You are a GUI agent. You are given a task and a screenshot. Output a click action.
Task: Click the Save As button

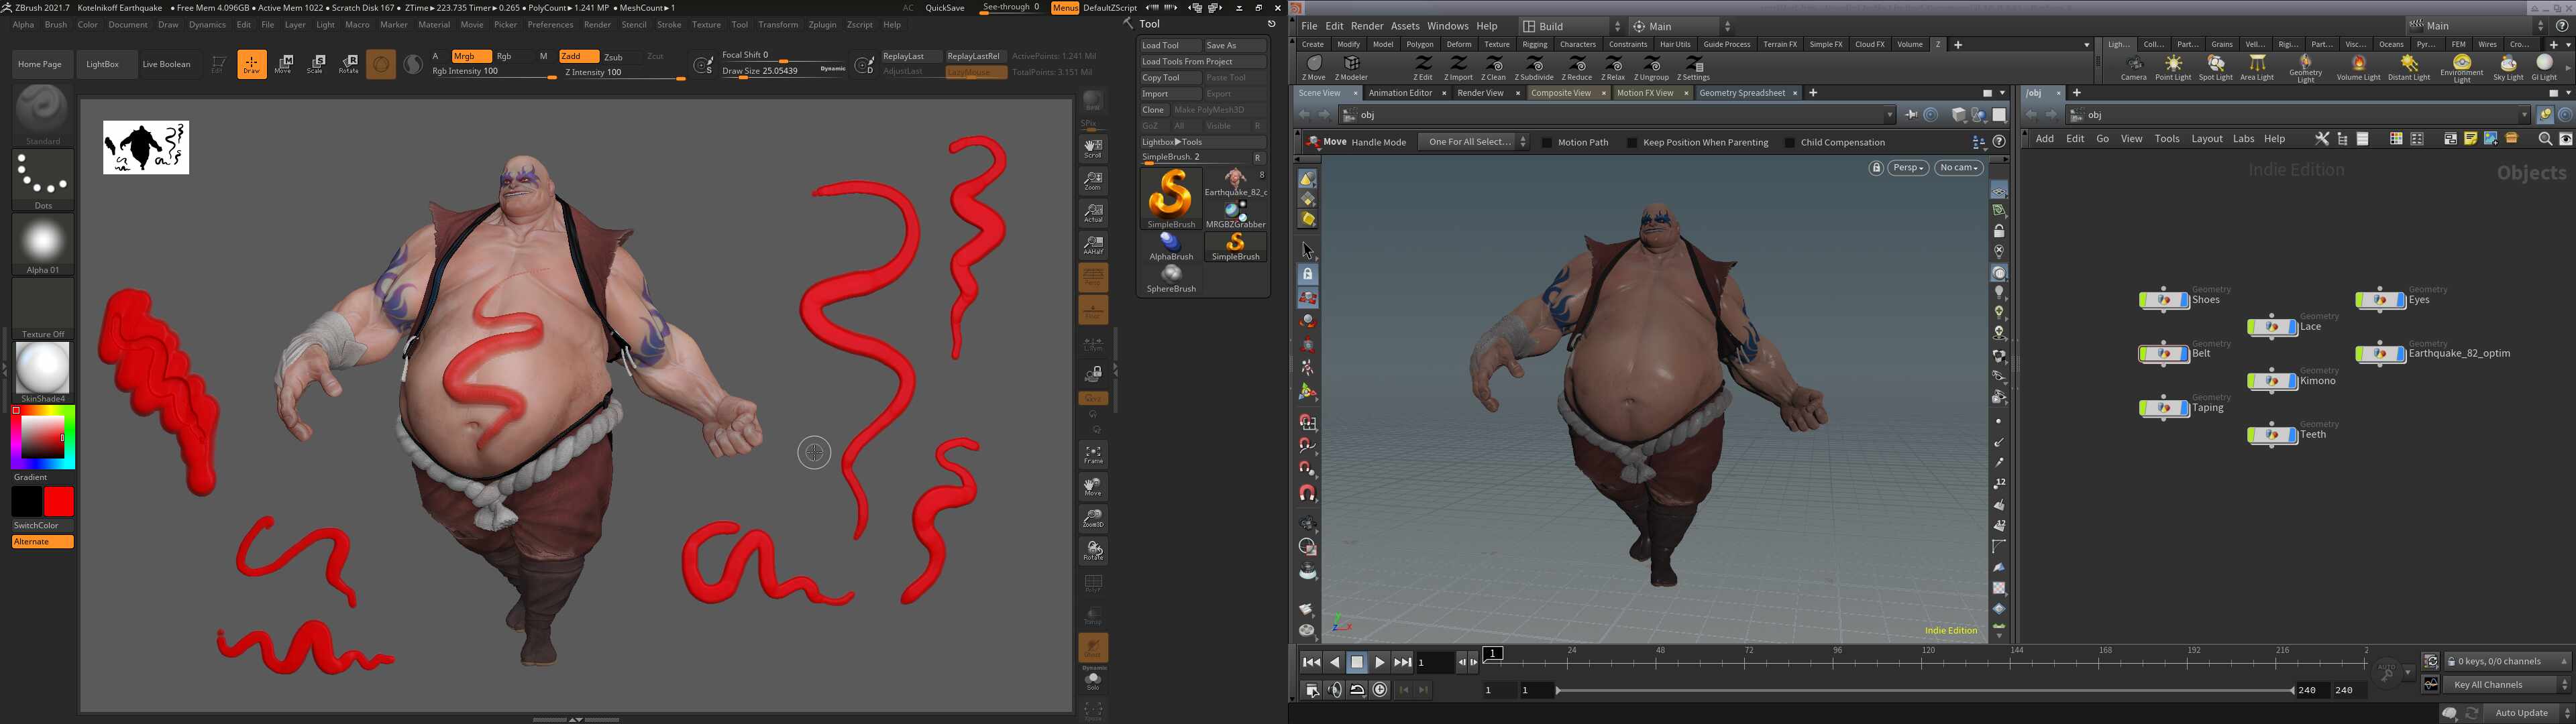1235,45
